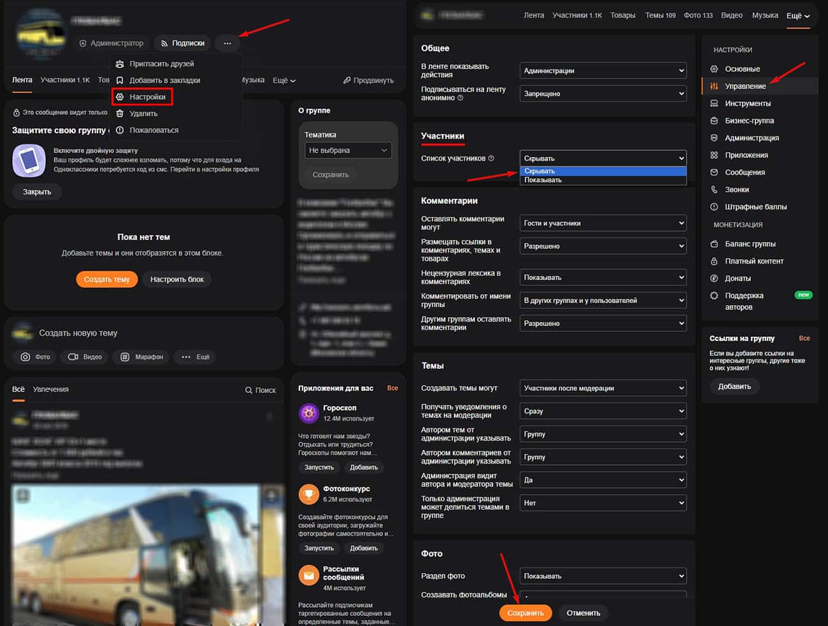This screenshot has height=626, width=828.
Task: Click the bookmark icon of Добавить в закладки
Action: tap(120, 80)
